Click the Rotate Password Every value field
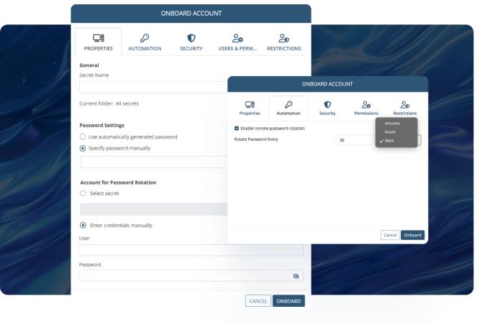This screenshot has height=324, width=482. 355,140
